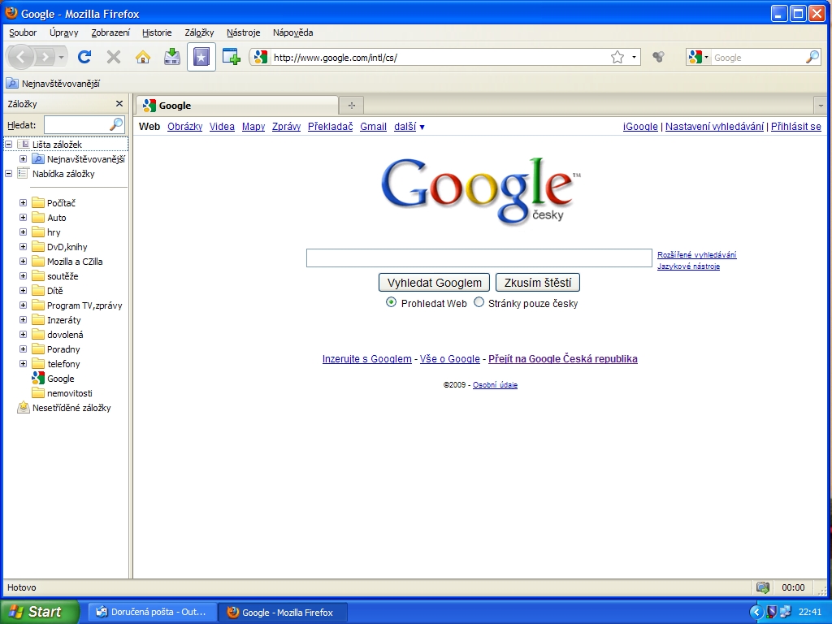
Task: Select the Program TV,zprávy folder icon
Action: (x=37, y=305)
